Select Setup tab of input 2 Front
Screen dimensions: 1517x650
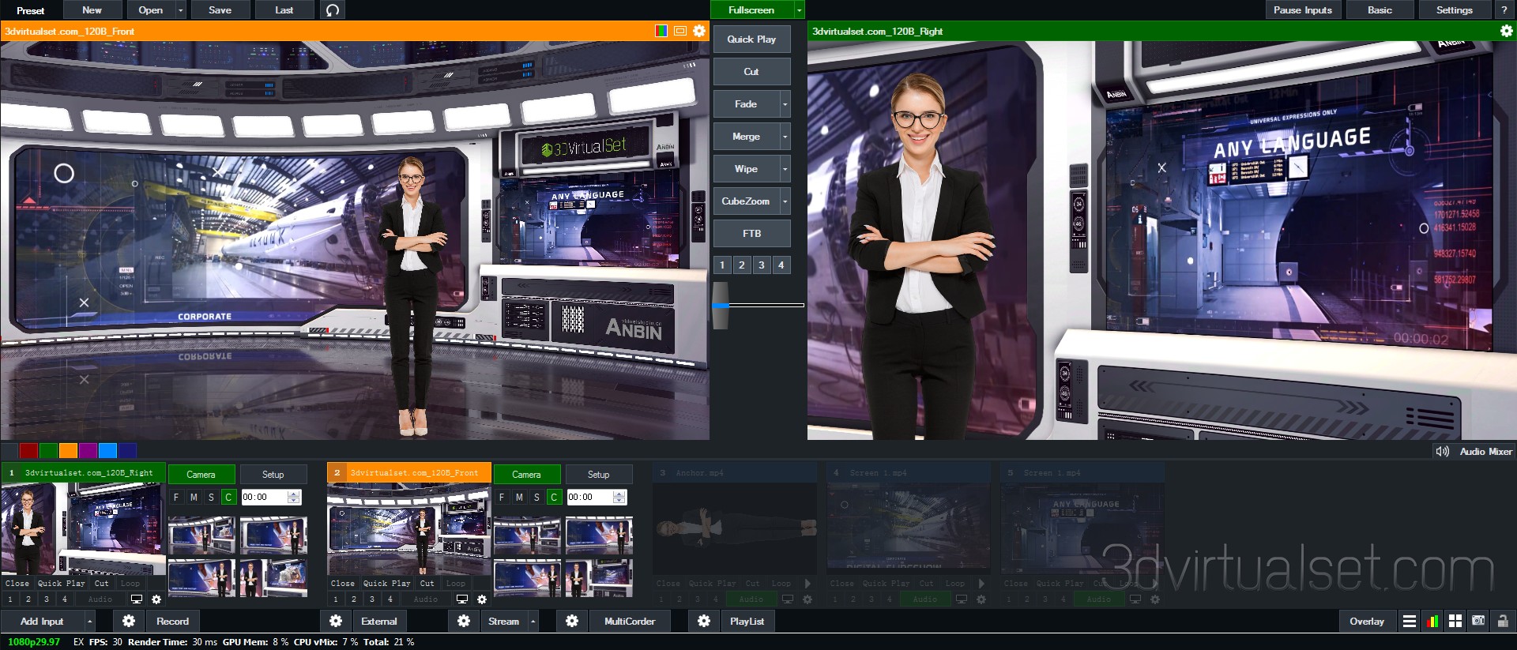599,475
